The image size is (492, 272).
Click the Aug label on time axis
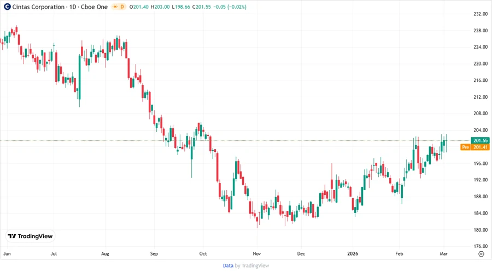coord(105,253)
